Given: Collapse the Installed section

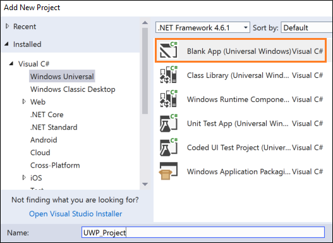Looking at the screenshot, I should (7, 44).
